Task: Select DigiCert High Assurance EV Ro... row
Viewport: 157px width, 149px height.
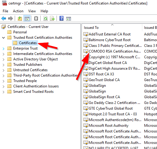Action: (114, 68)
